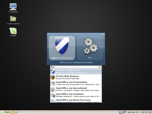This screenshot has width=152, height=114.
Task: Open the network monitors tray icon
Action: 124,112
